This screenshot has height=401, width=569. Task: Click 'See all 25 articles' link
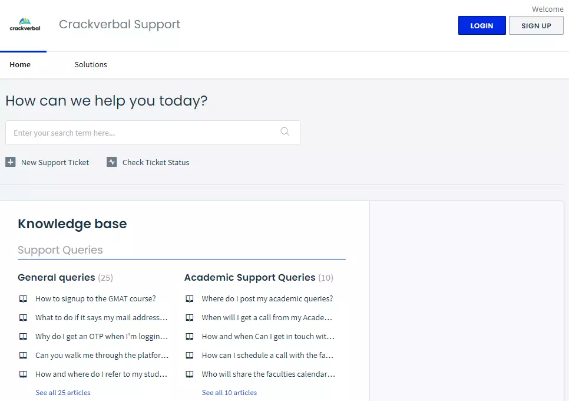tap(63, 393)
